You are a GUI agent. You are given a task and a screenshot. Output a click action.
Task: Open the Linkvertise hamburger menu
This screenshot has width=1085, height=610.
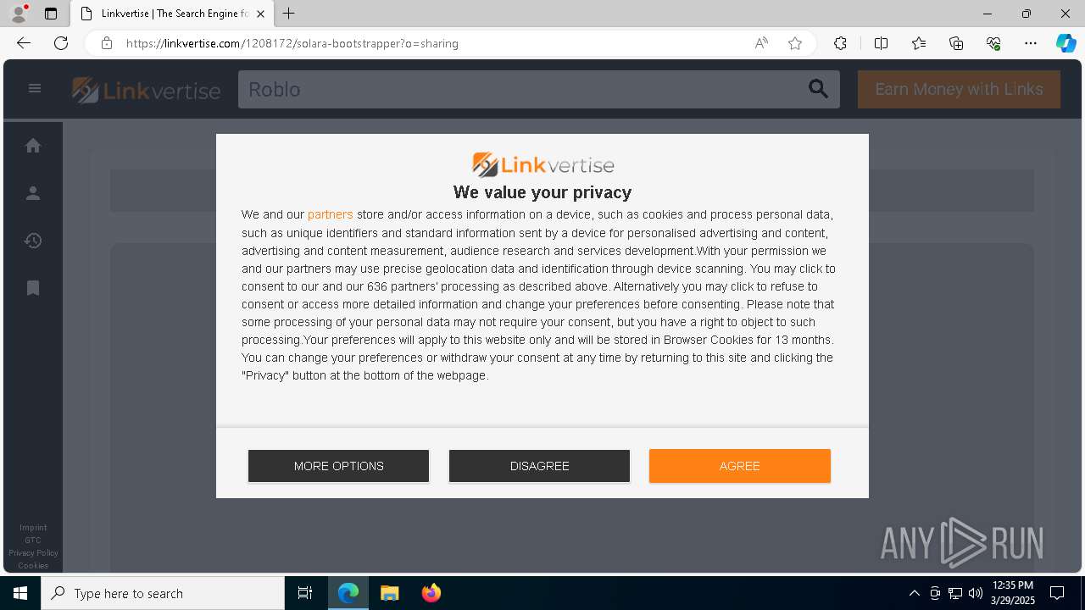[35, 88]
